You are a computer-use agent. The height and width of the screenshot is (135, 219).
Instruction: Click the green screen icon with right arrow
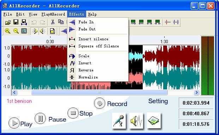[x=133, y=22]
